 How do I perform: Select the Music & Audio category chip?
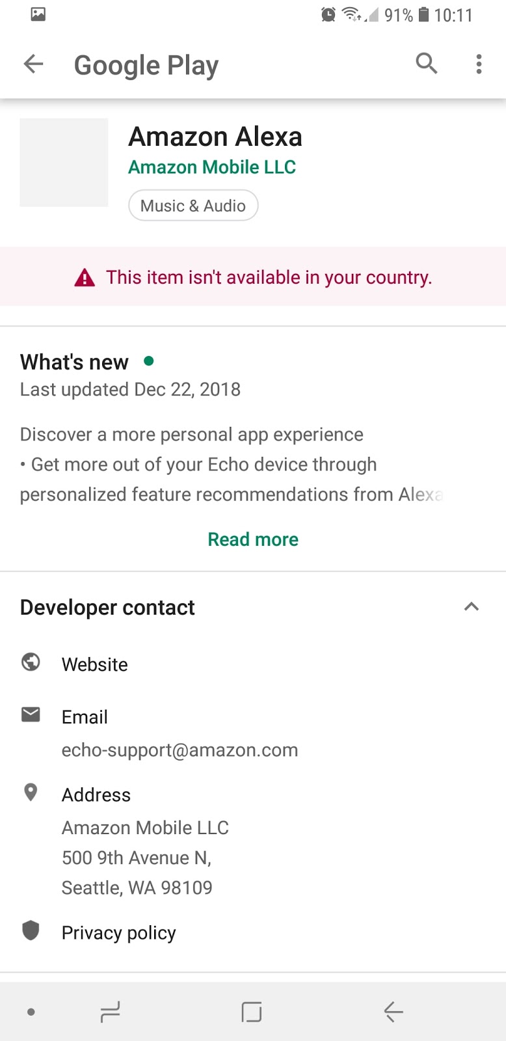tap(193, 206)
